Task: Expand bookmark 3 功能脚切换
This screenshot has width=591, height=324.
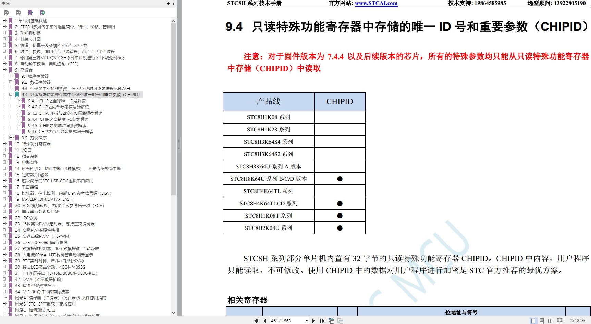Action: 4,33
